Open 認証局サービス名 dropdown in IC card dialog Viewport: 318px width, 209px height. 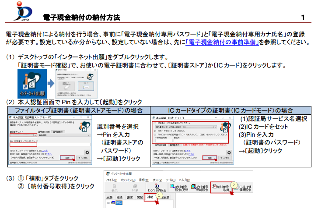[x=186, y=127]
